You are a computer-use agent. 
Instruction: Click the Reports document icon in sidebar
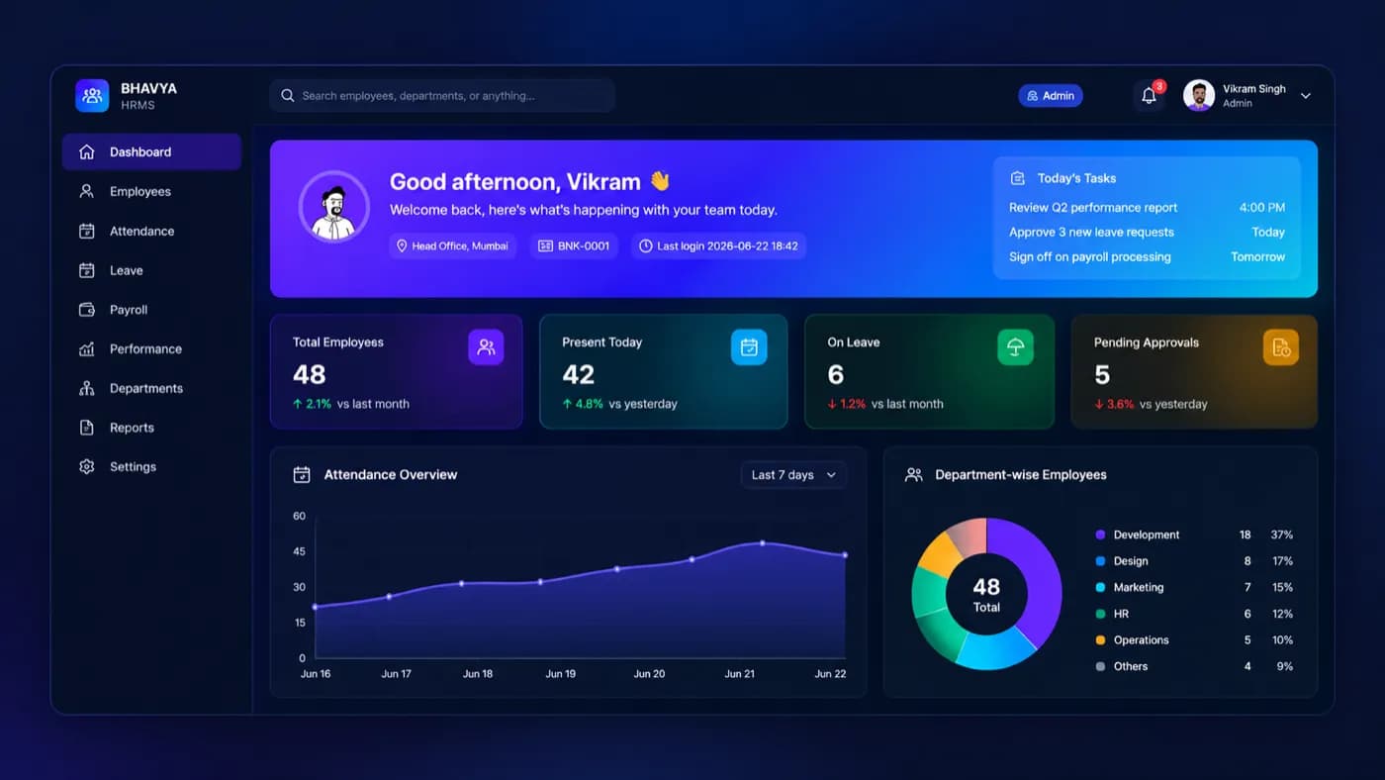pyautogui.click(x=87, y=428)
